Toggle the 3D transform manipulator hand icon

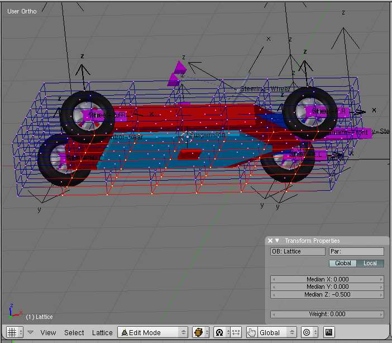coord(251,332)
